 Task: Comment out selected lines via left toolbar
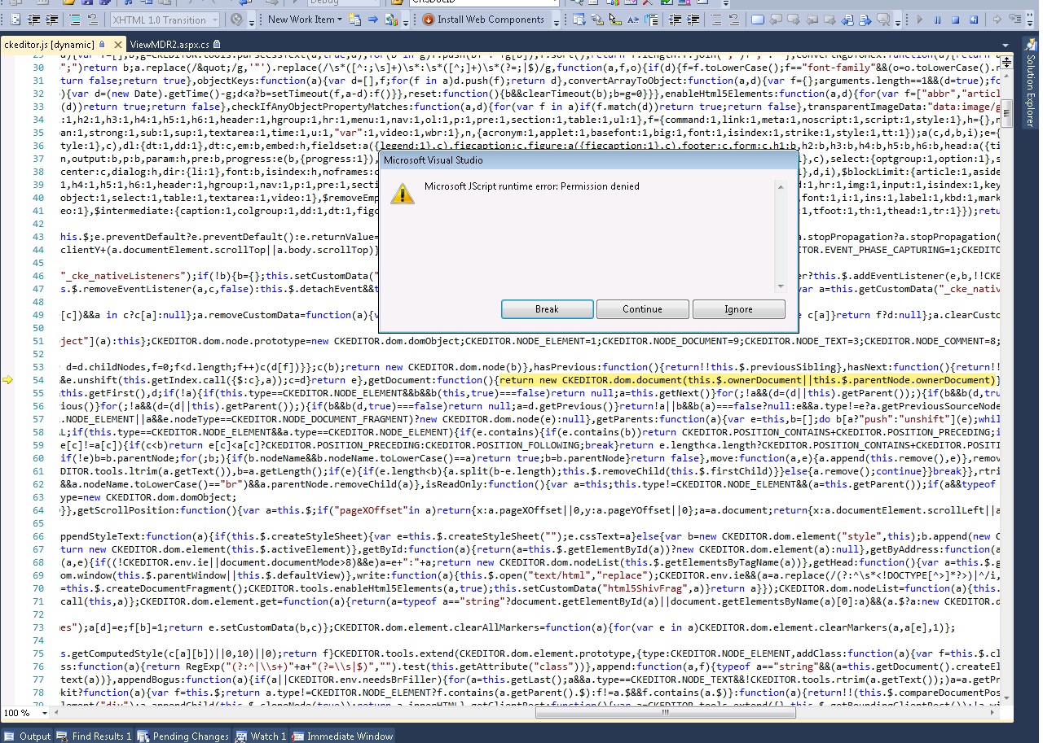click(x=74, y=20)
